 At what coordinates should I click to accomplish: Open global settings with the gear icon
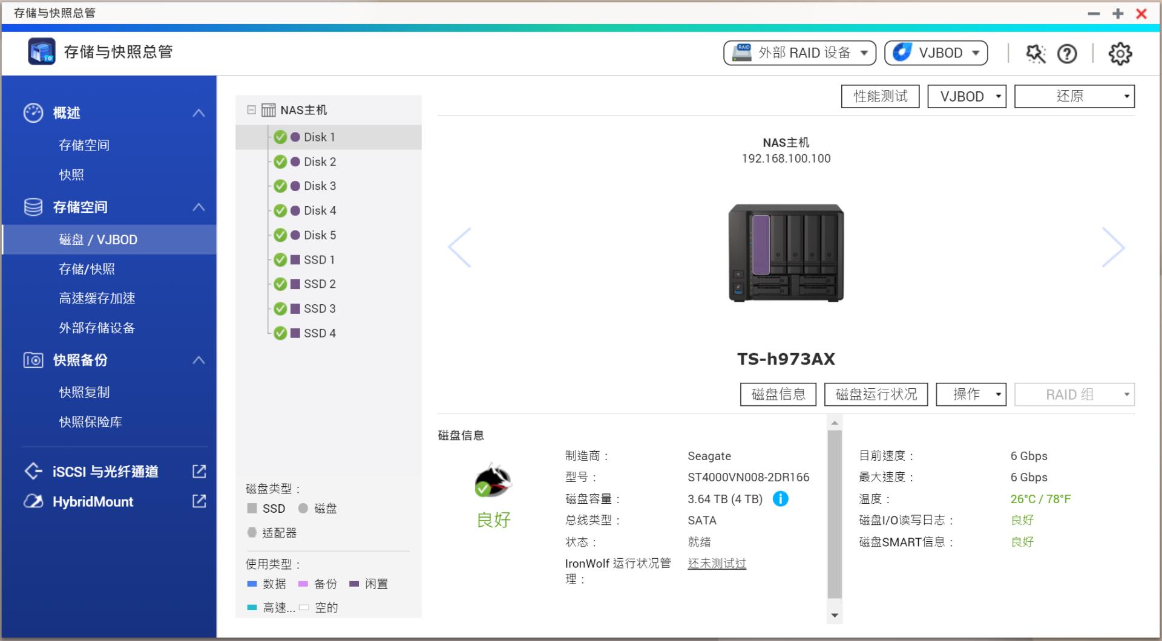1121,53
